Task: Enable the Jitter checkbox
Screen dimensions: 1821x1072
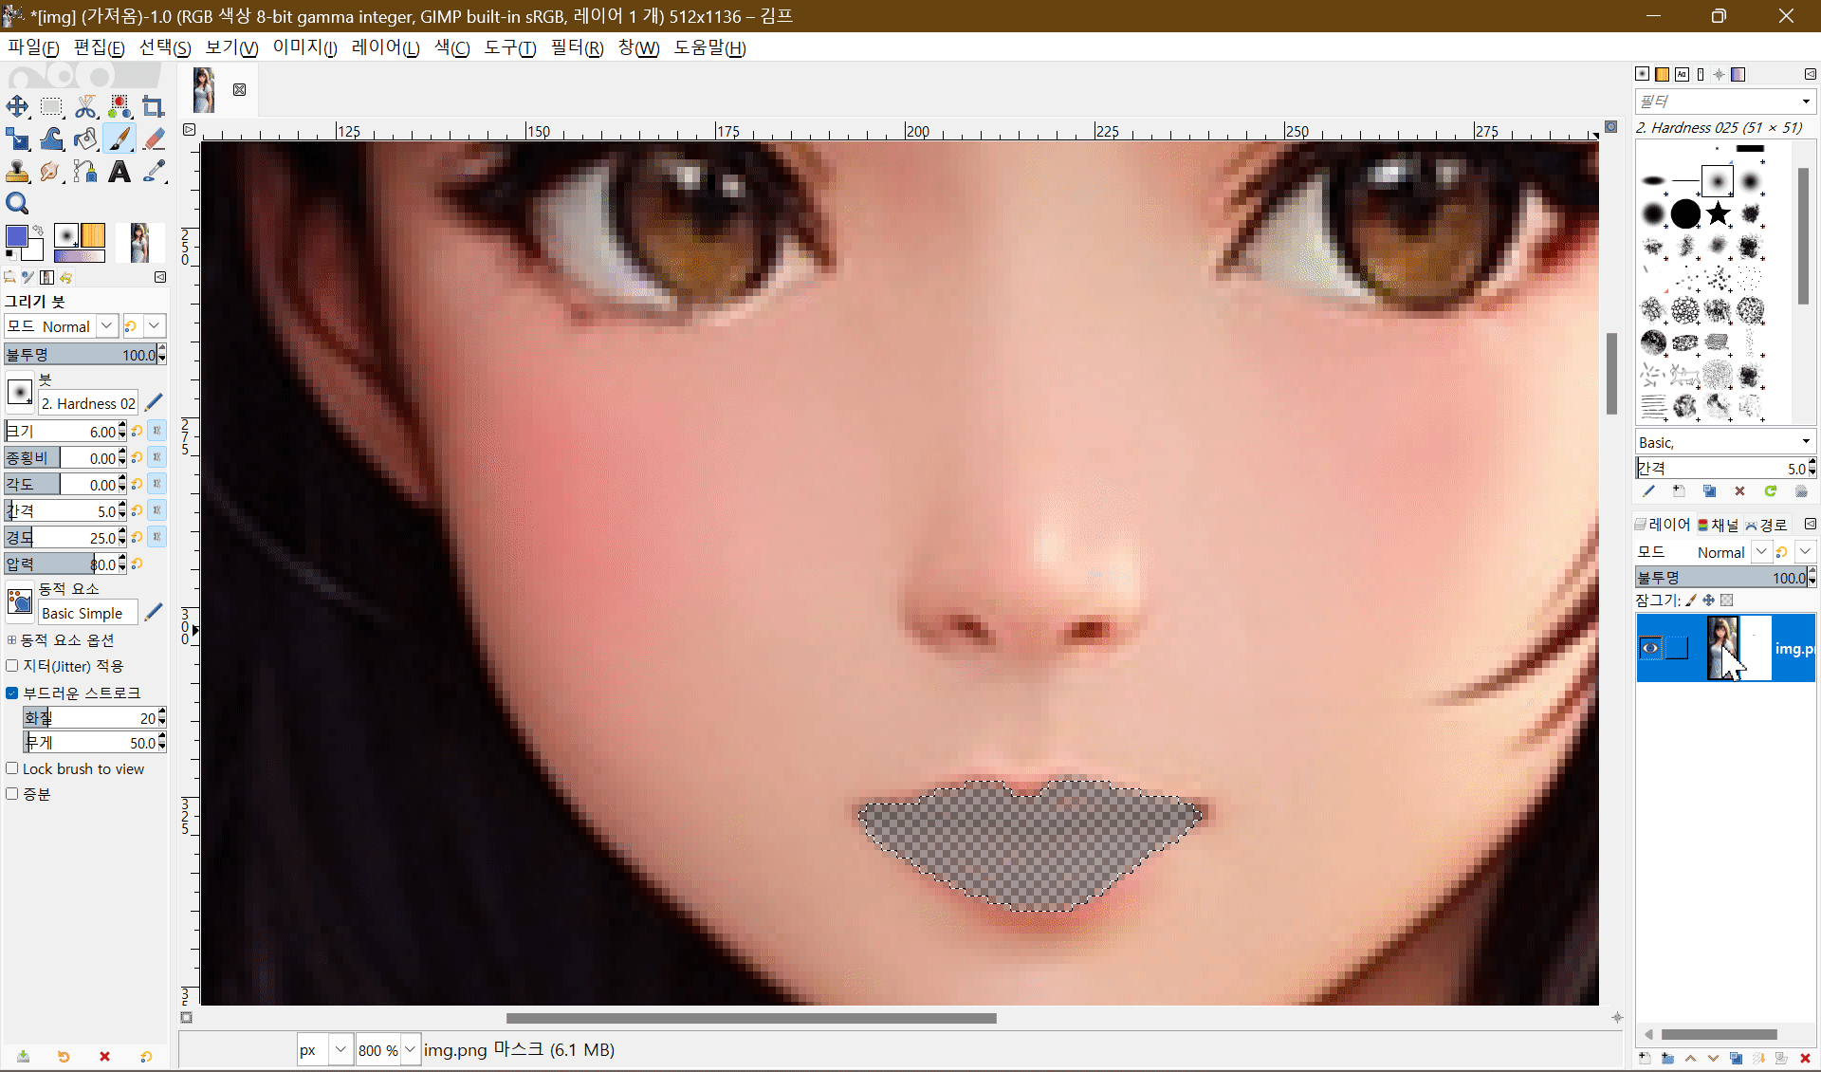Action: (12, 666)
